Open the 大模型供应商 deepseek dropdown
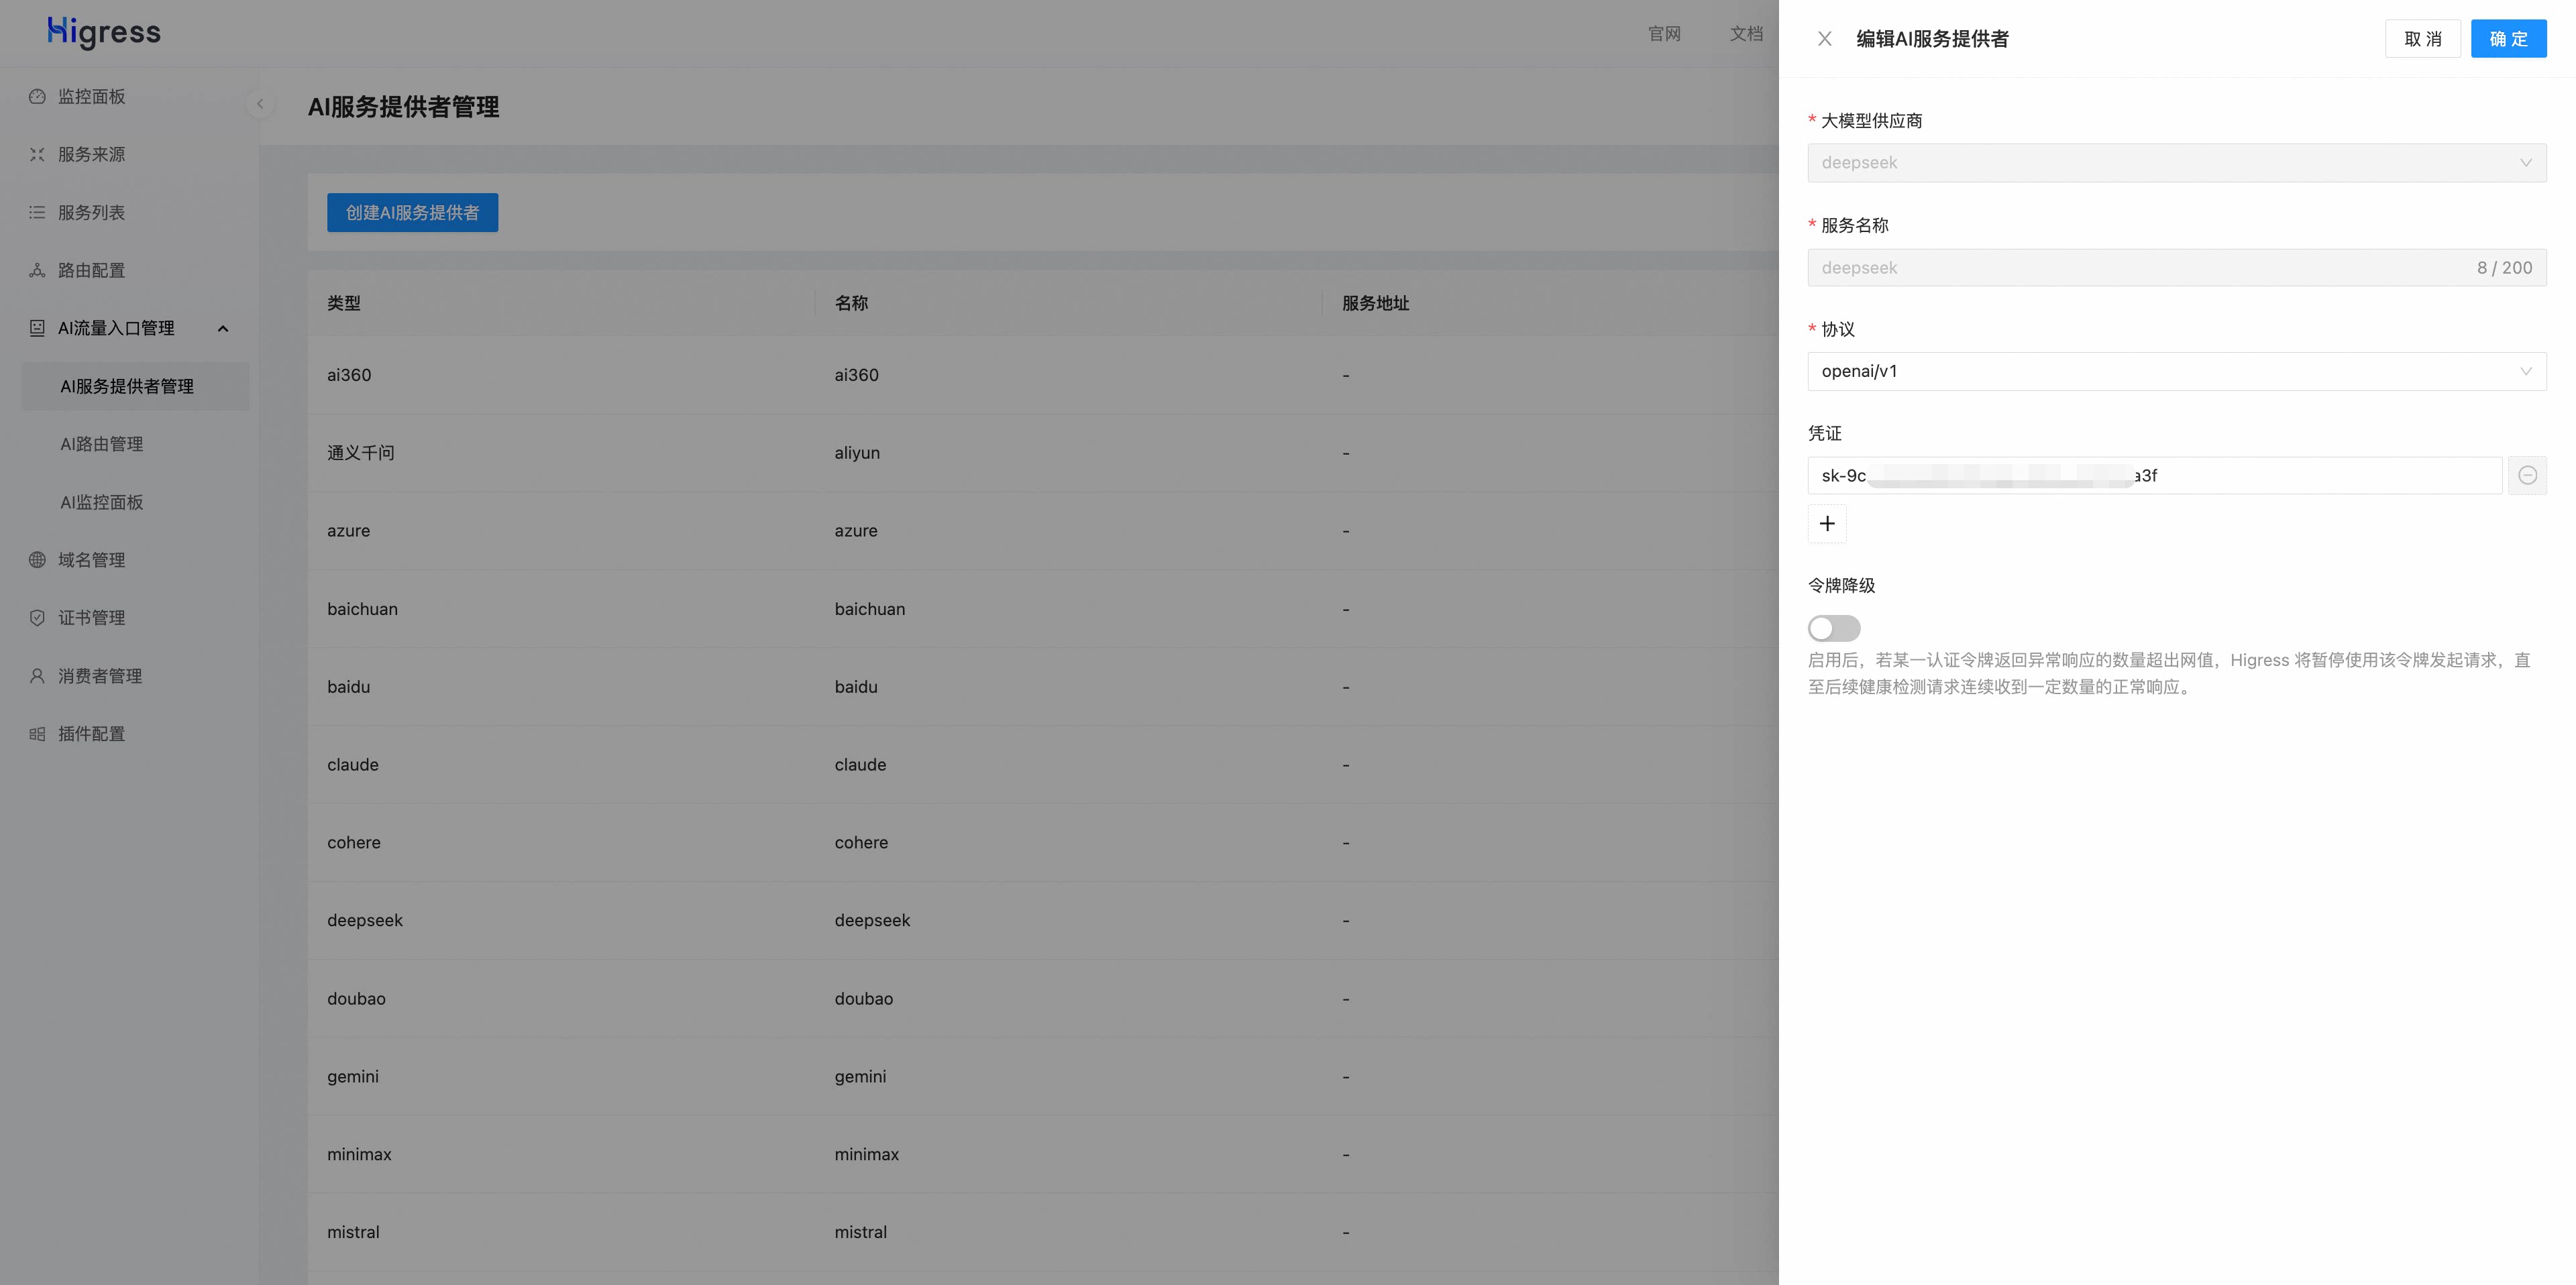 (2176, 163)
